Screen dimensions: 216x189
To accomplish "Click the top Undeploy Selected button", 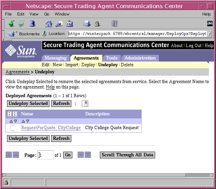I will 28,104.
